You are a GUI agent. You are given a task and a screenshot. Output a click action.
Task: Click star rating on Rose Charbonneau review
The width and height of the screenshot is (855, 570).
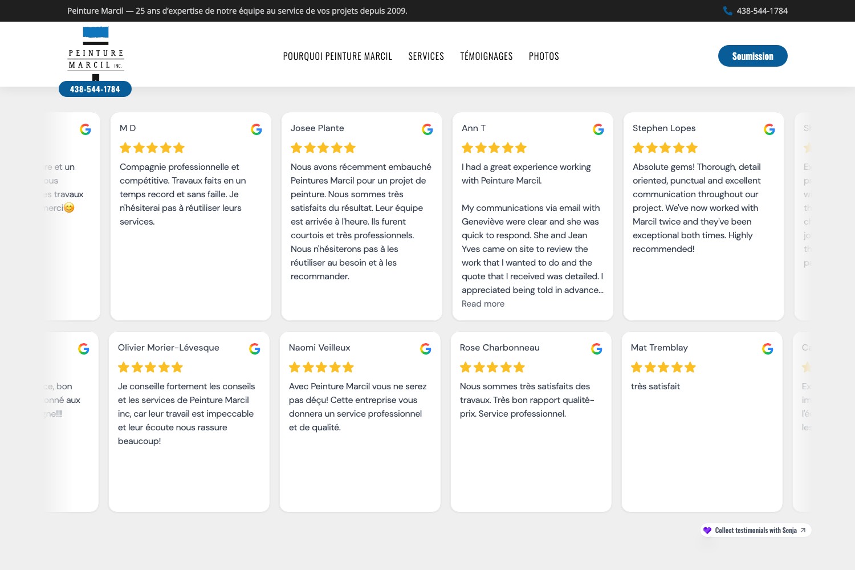click(492, 368)
